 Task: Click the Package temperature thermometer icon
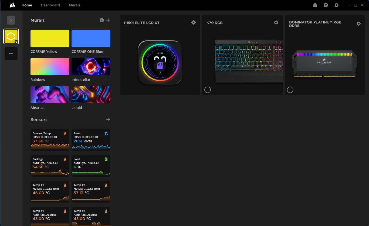tap(65, 159)
